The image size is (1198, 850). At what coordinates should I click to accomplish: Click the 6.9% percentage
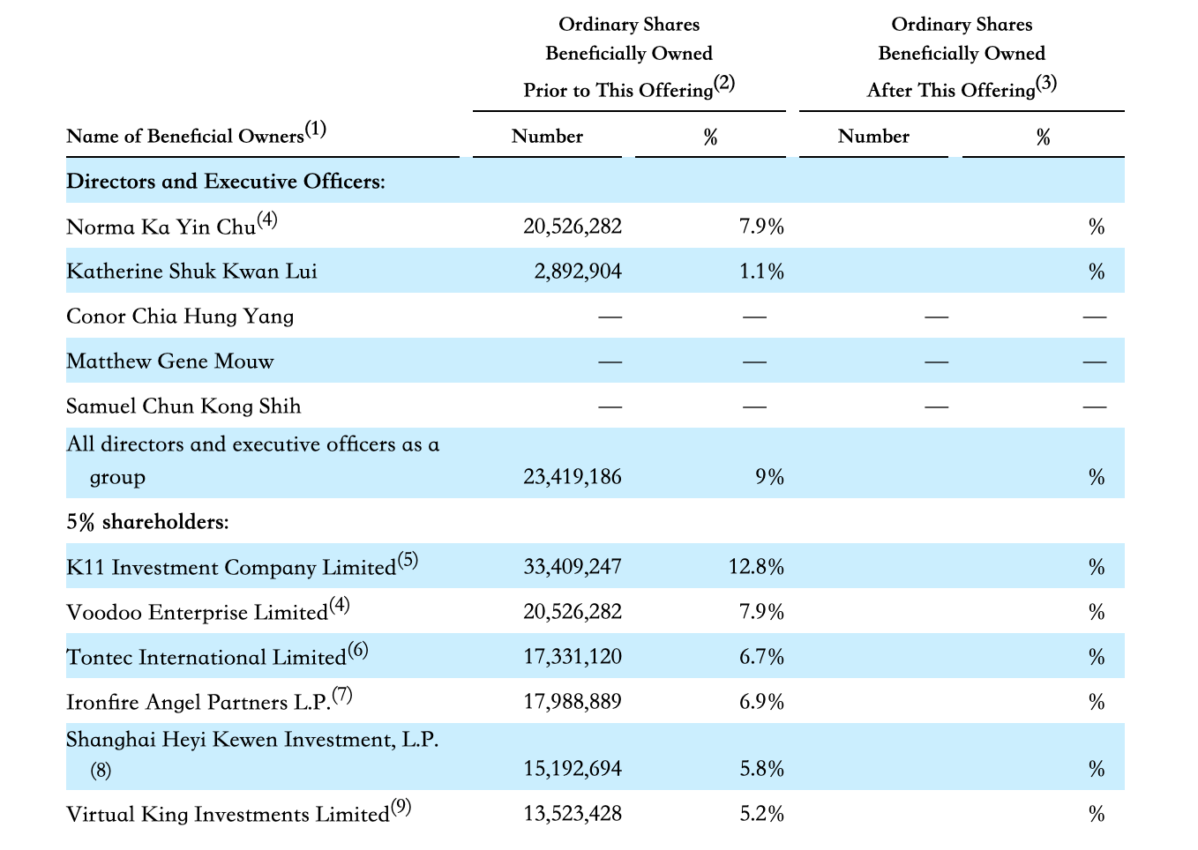[761, 701]
